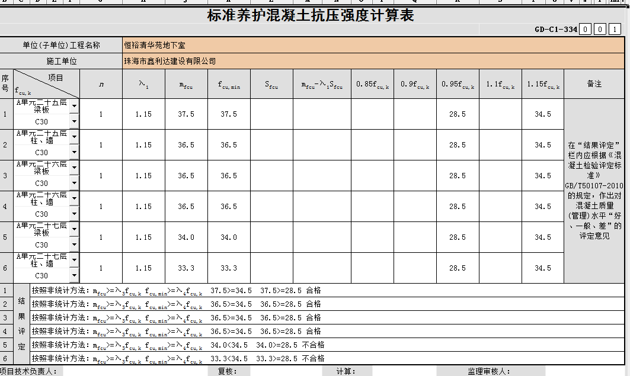Click the 序号 header cell

pos(5,84)
